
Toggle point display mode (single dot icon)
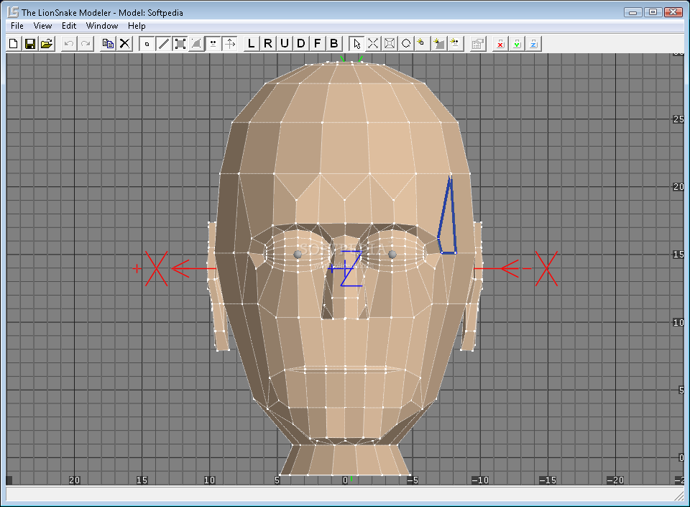tap(147, 44)
